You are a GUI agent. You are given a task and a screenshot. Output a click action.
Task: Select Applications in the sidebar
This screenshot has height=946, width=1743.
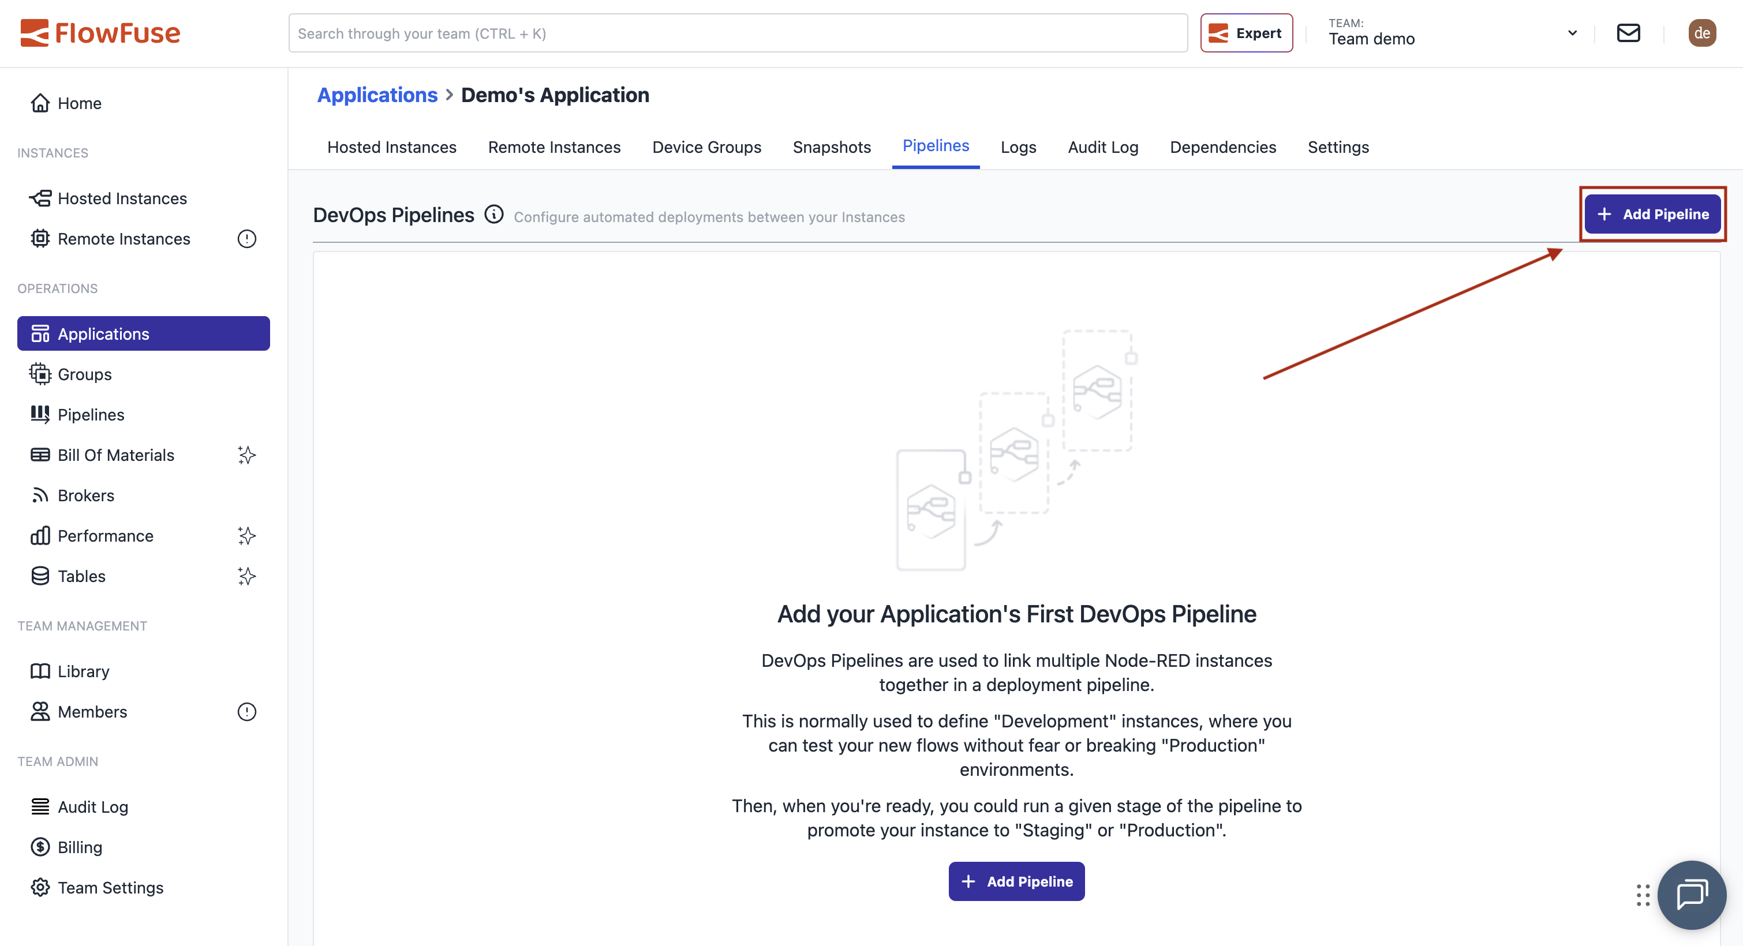click(x=144, y=333)
